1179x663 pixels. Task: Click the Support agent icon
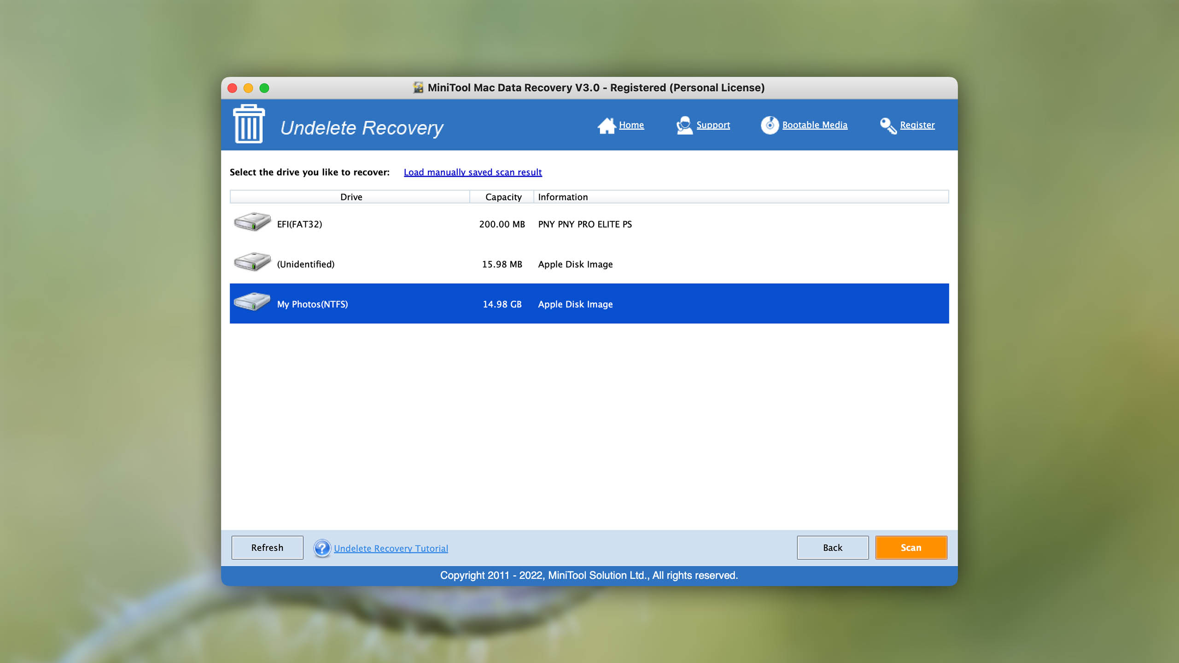[x=684, y=125]
